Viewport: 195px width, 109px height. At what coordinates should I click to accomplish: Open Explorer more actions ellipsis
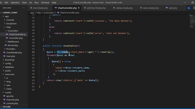(x=23, y=8)
